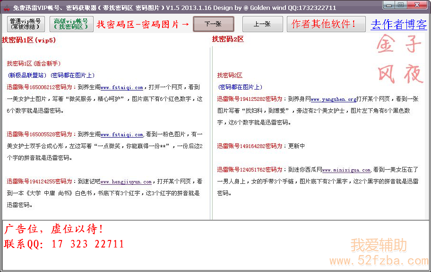Viewport: 431px width, 272px height.
Task: Open www.fstaiqi.com link for account 165006212
Action: point(122,88)
